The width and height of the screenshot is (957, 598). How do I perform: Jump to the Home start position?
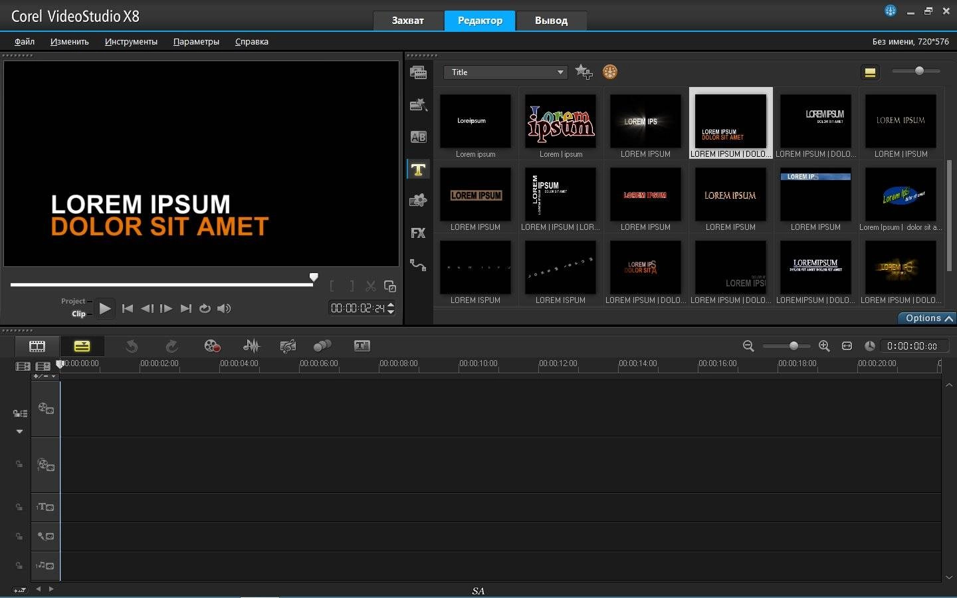click(x=128, y=308)
